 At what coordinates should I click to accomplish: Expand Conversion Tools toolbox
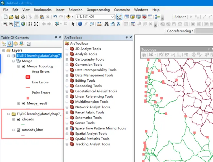click(67, 65)
